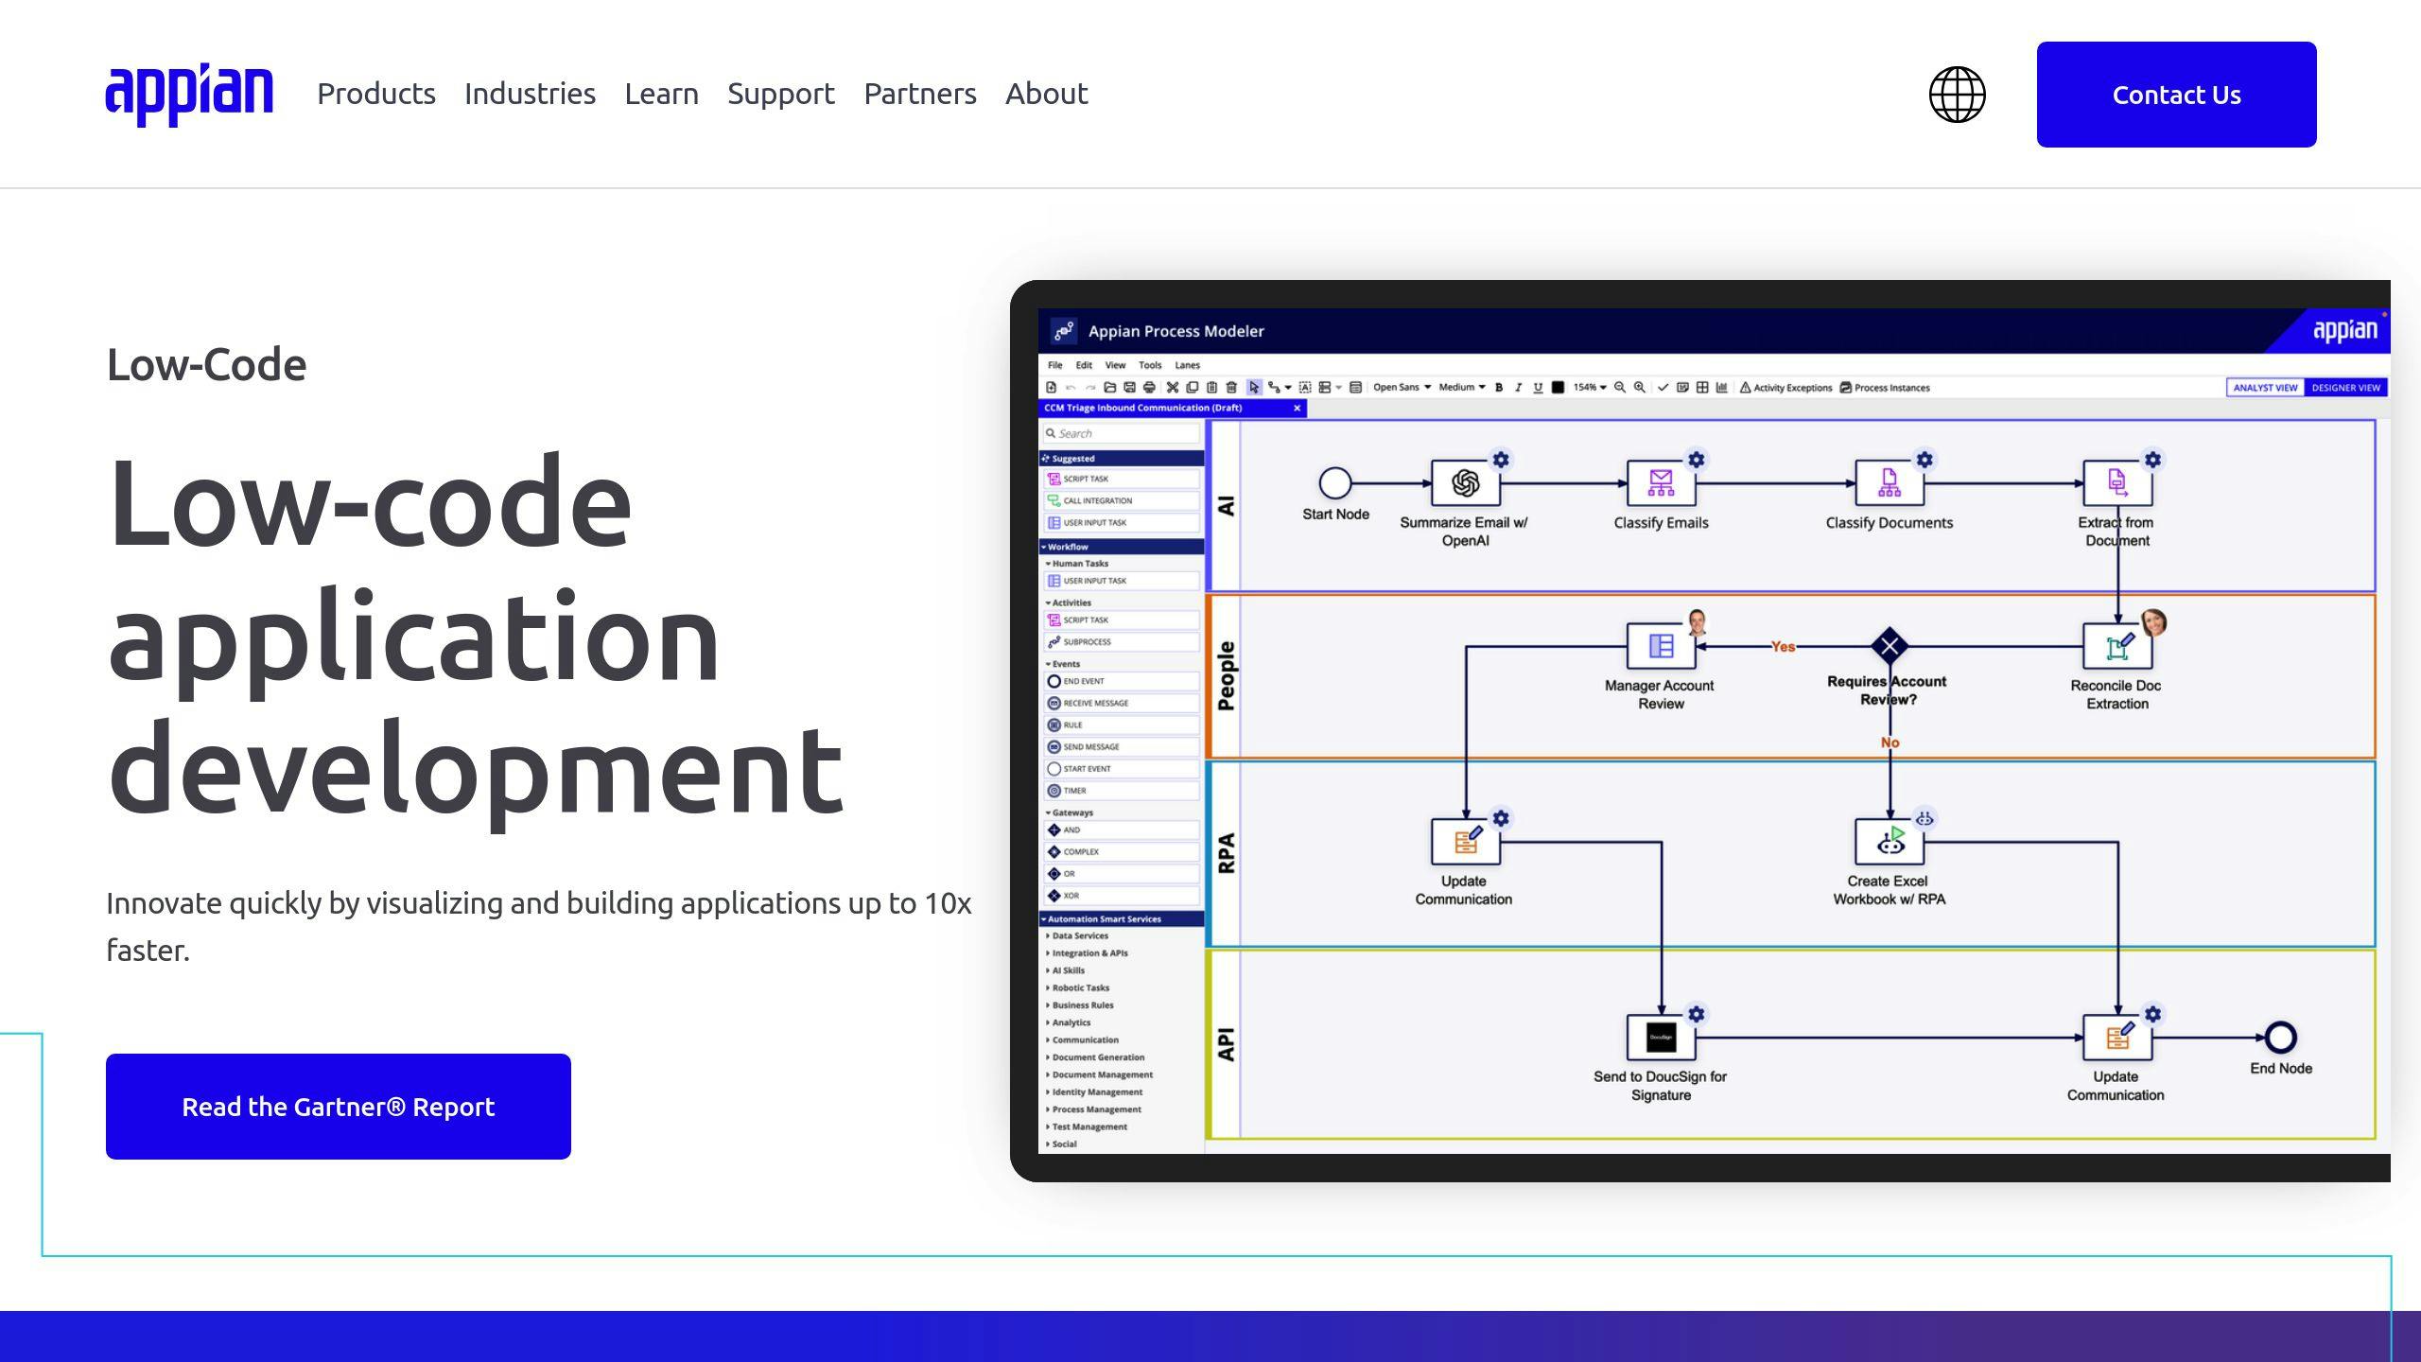Click the End Node circle
Screen dimensions: 2421x1362
[x=2280, y=1038]
